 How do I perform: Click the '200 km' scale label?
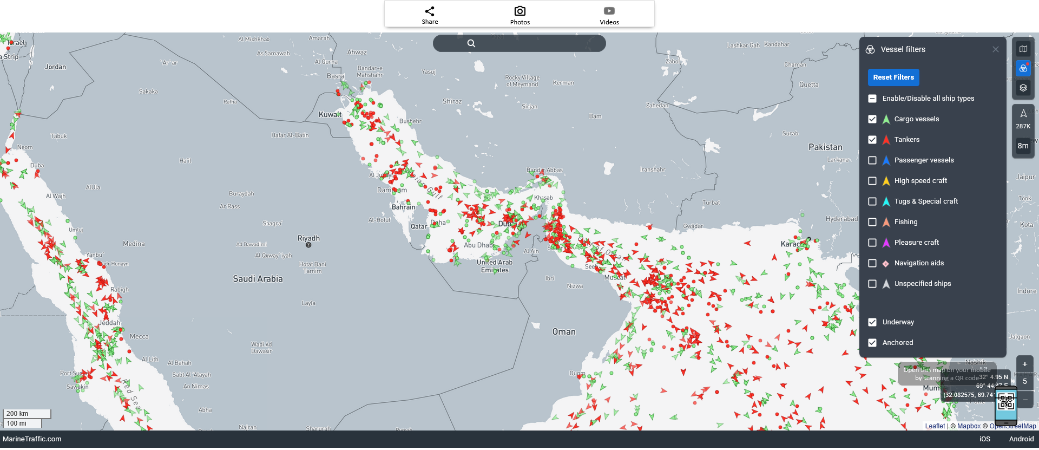[x=27, y=414]
